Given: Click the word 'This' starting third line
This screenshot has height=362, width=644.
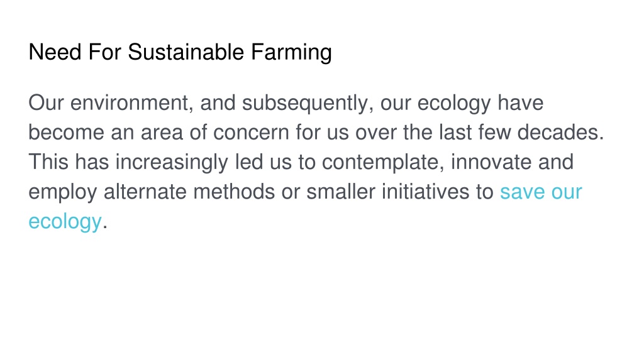Looking at the screenshot, I should [48, 162].
